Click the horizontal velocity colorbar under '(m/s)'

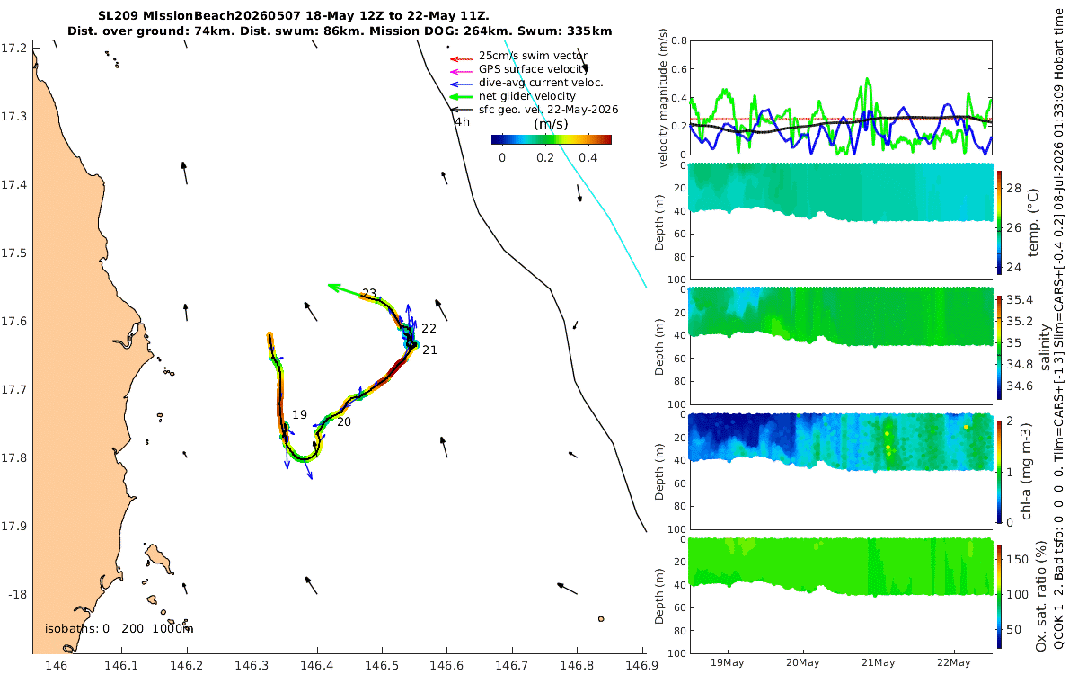(x=552, y=139)
